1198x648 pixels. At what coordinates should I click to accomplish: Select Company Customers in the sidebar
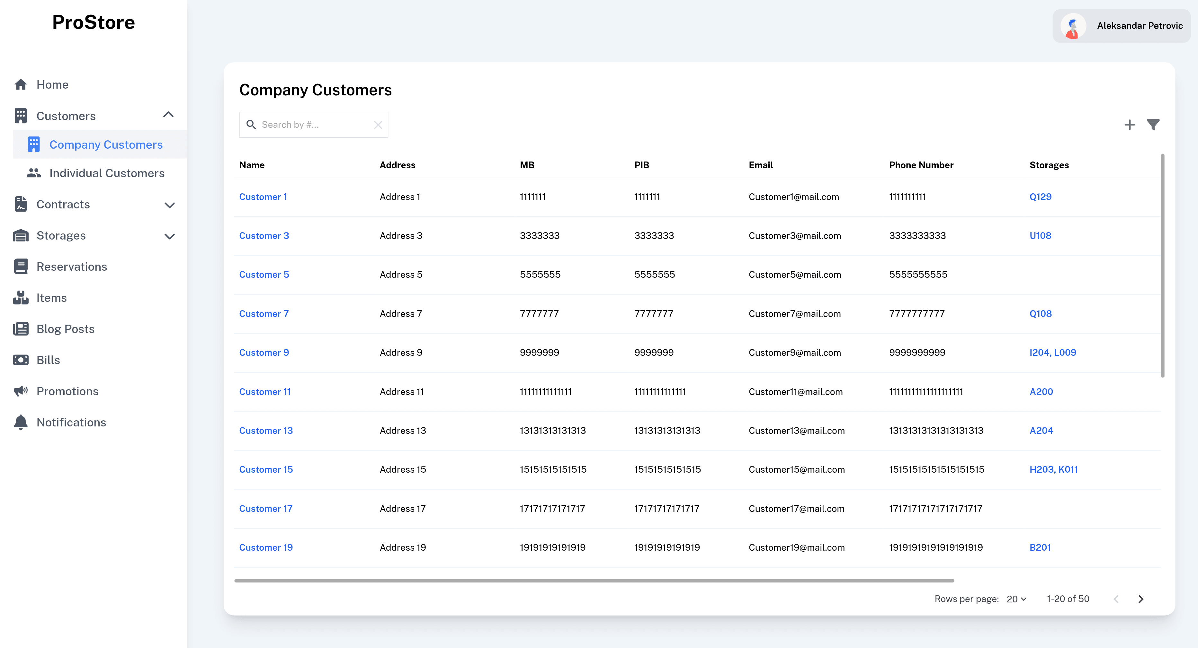click(x=100, y=144)
